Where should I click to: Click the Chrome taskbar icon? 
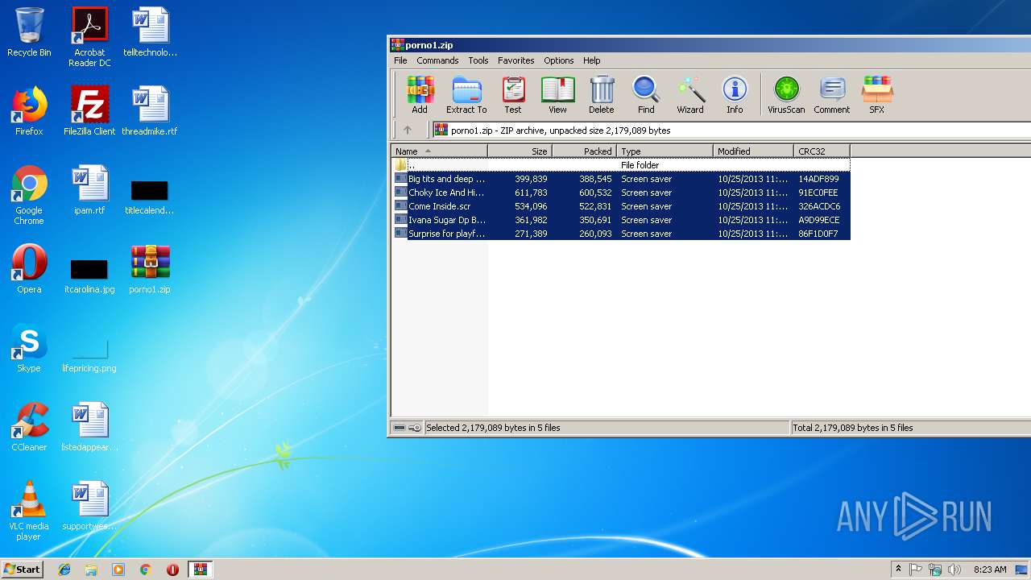pos(146,570)
